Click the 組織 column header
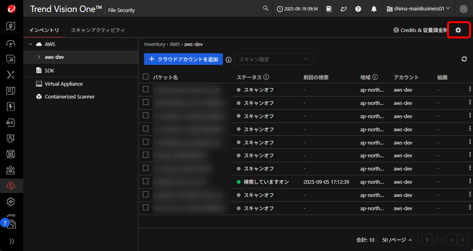 click(x=442, y=77)
